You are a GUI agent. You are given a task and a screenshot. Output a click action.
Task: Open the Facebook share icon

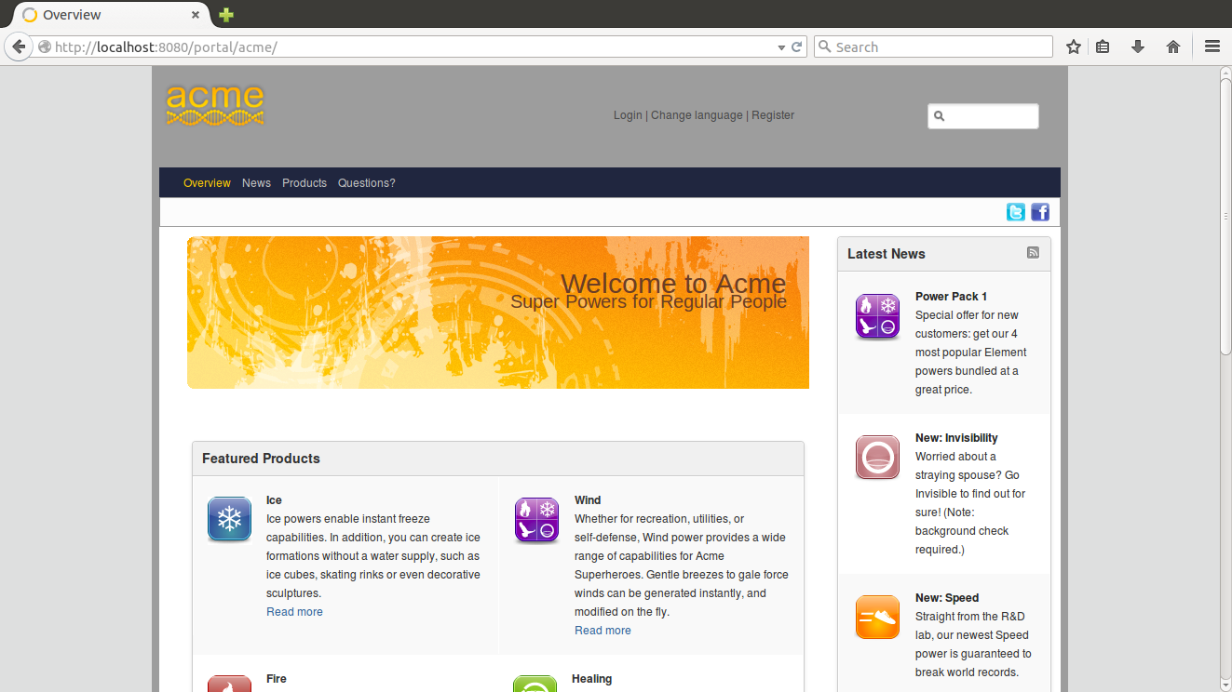pos(1040,212)
